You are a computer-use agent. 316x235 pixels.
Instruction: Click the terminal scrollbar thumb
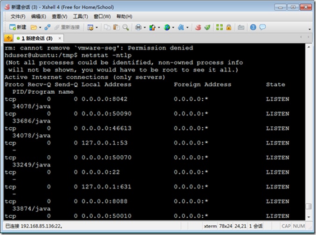309,207
